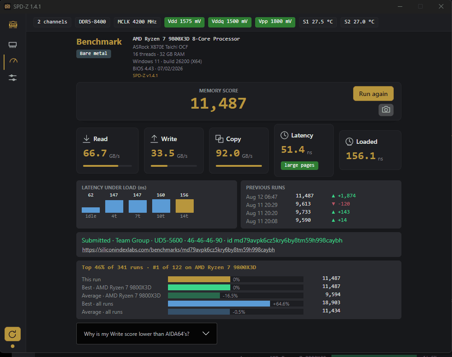
Task: Click the AMD Ryzen 7 9800X3D processor name
Action: (186, 39)
